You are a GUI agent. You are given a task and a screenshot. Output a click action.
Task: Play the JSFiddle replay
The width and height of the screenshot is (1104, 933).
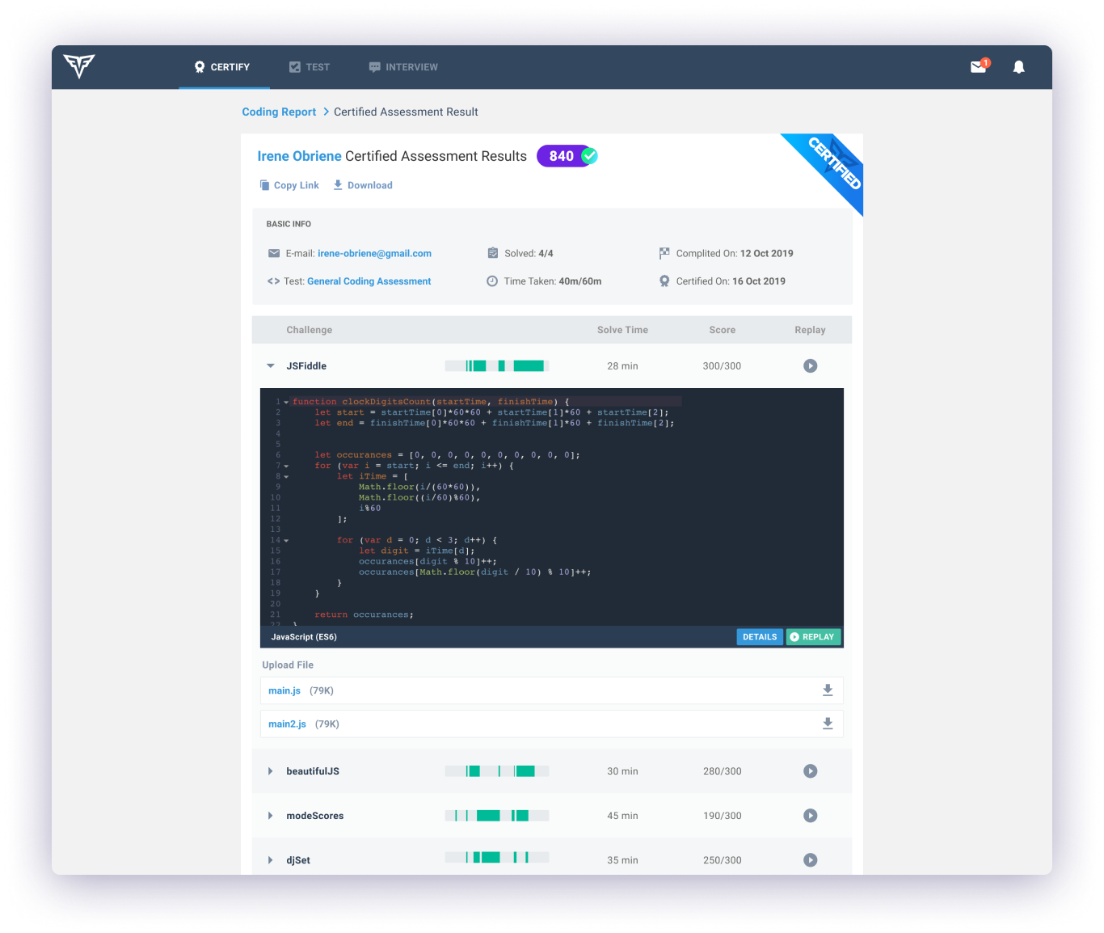811,366
